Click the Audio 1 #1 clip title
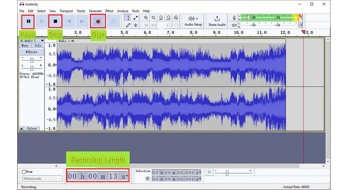The height and width of the screenshot is (190, 345). click(67, 41)
